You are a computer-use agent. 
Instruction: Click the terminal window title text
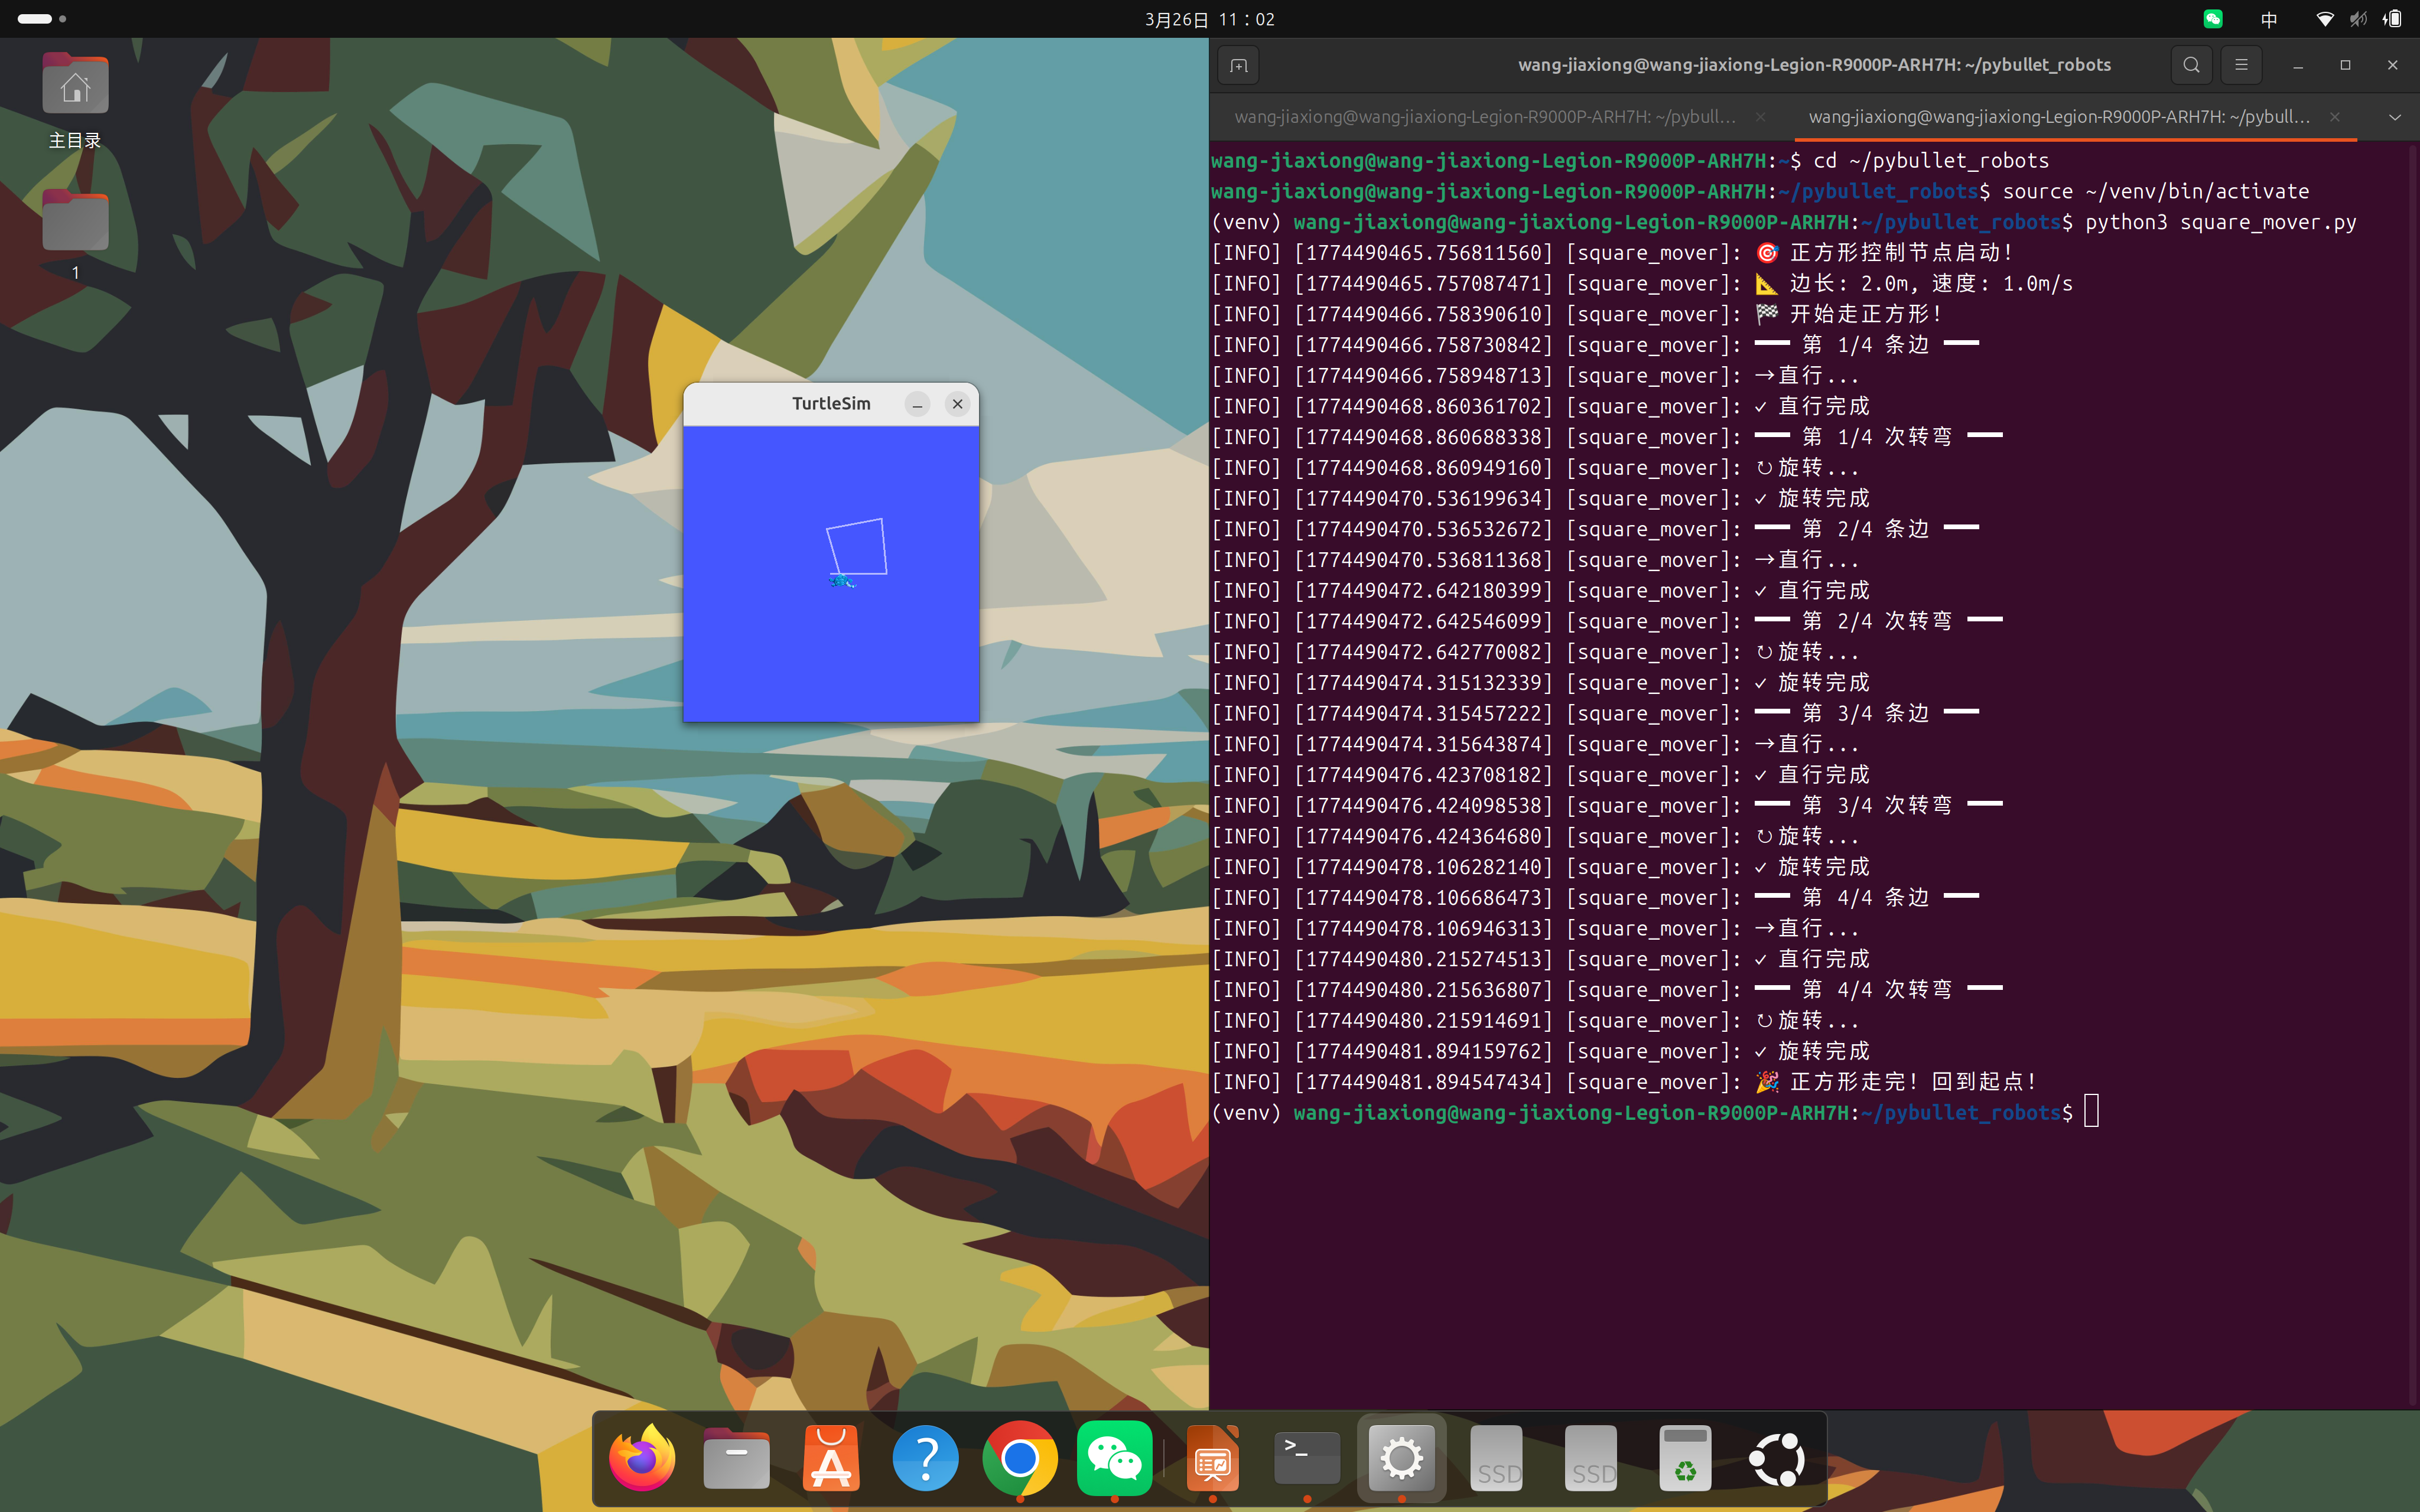(1814, 65)
